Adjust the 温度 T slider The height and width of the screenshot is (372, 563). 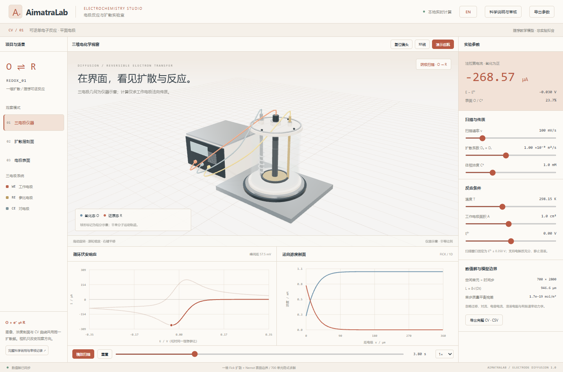[x=511, y=206]
